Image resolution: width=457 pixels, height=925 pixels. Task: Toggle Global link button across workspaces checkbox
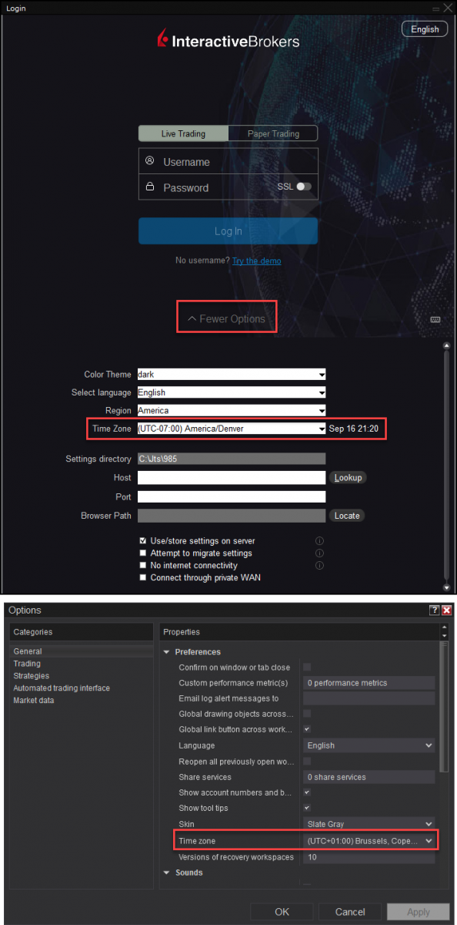tap(307, 729)
